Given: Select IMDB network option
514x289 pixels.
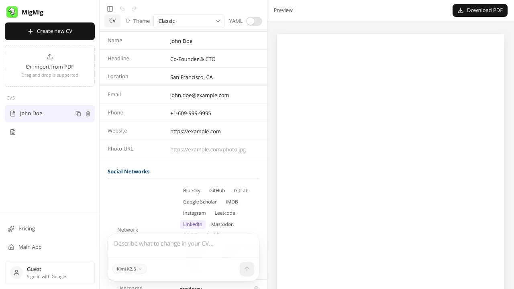Looking at the screenshot, I should pyautogui.click(x=232, y=202).
